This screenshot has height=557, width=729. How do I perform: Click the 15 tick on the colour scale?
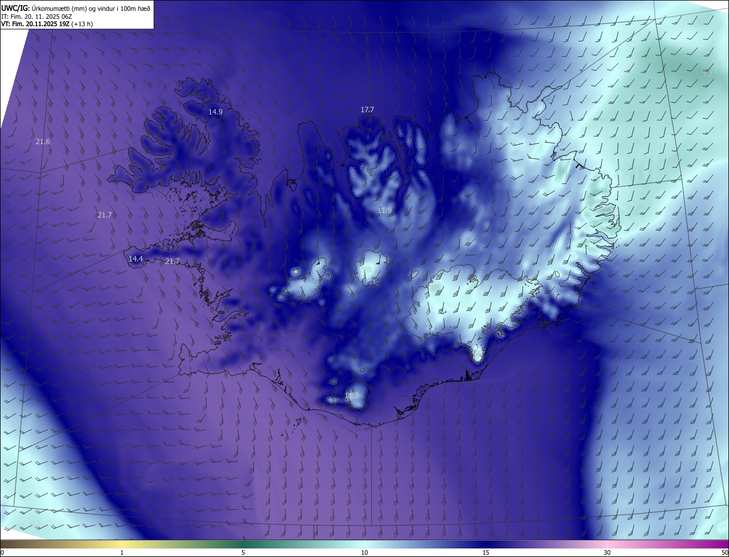pos(486,552)
